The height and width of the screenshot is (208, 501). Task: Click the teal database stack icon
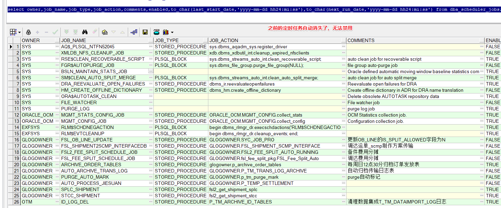coord(157,32)
